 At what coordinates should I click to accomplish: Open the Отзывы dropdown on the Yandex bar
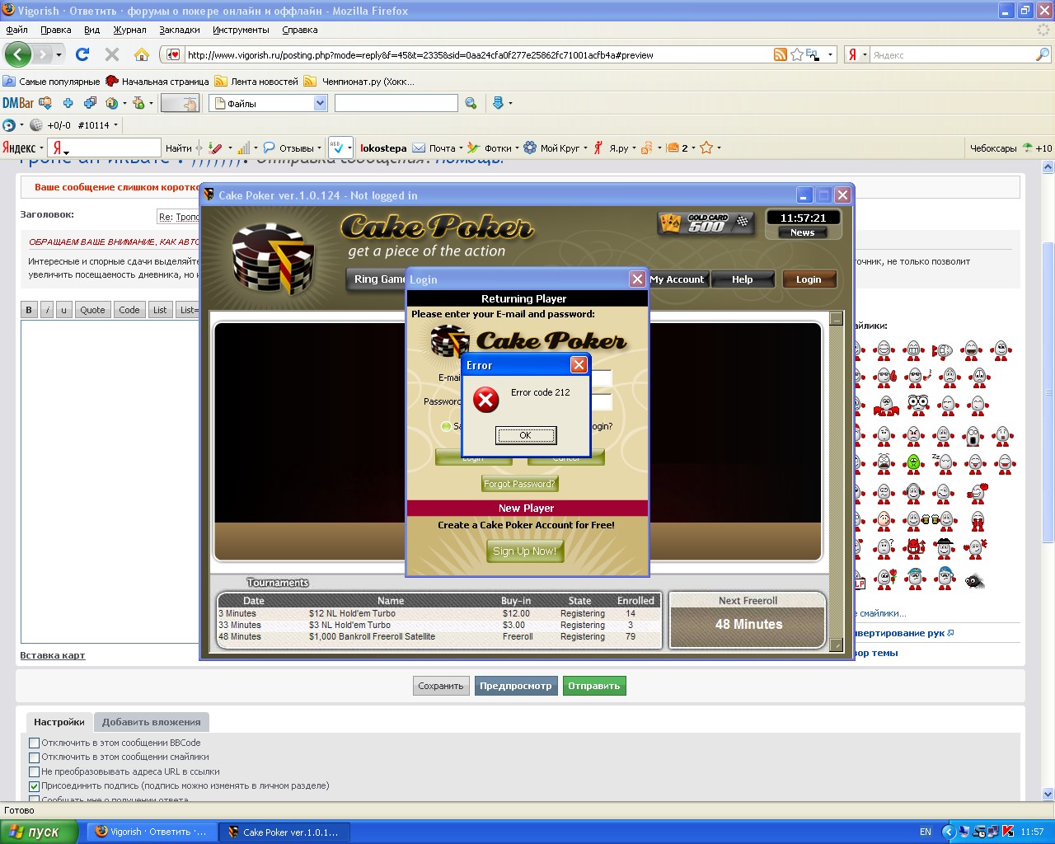(319, 148)
